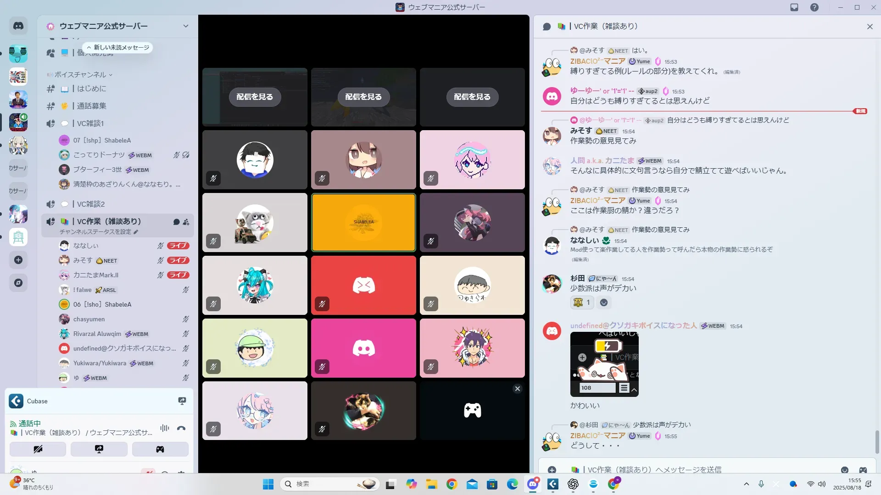Disconnect from the voice call
881x495 pixels.
pos(181,429)
